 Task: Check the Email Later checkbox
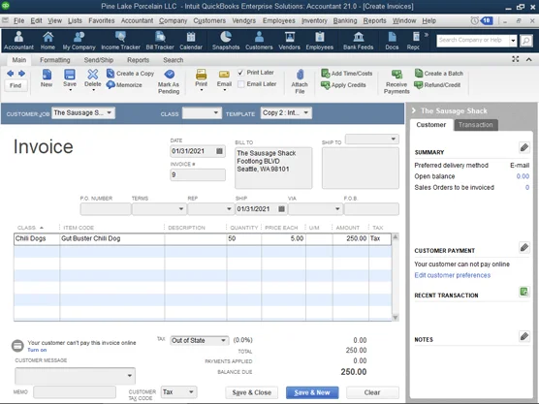tap(241, 84)
